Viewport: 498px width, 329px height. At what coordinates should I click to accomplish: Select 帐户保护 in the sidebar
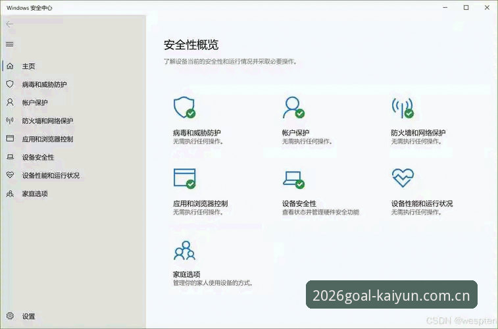point(35,103)
